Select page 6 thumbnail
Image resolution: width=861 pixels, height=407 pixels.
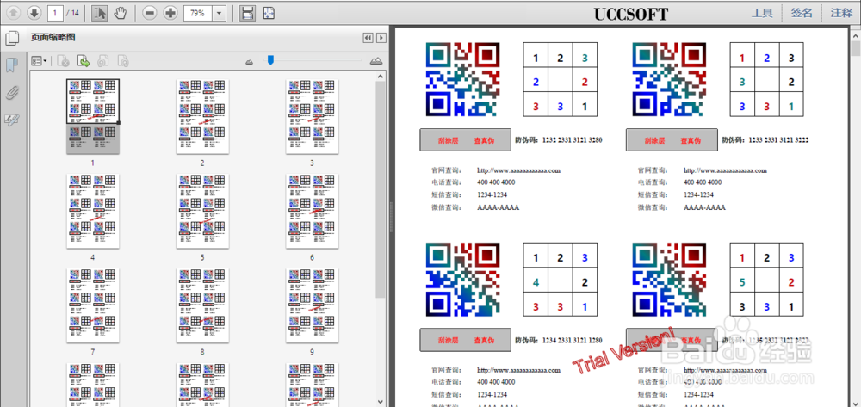click(312, 211)
